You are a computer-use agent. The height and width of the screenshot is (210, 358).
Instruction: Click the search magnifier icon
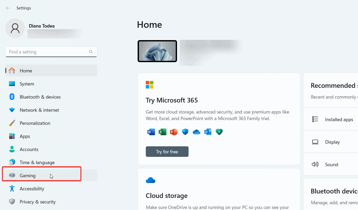point(91,52)
